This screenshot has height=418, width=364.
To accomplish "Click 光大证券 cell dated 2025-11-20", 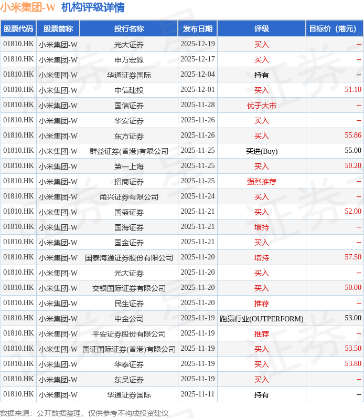I will point(129,273).
